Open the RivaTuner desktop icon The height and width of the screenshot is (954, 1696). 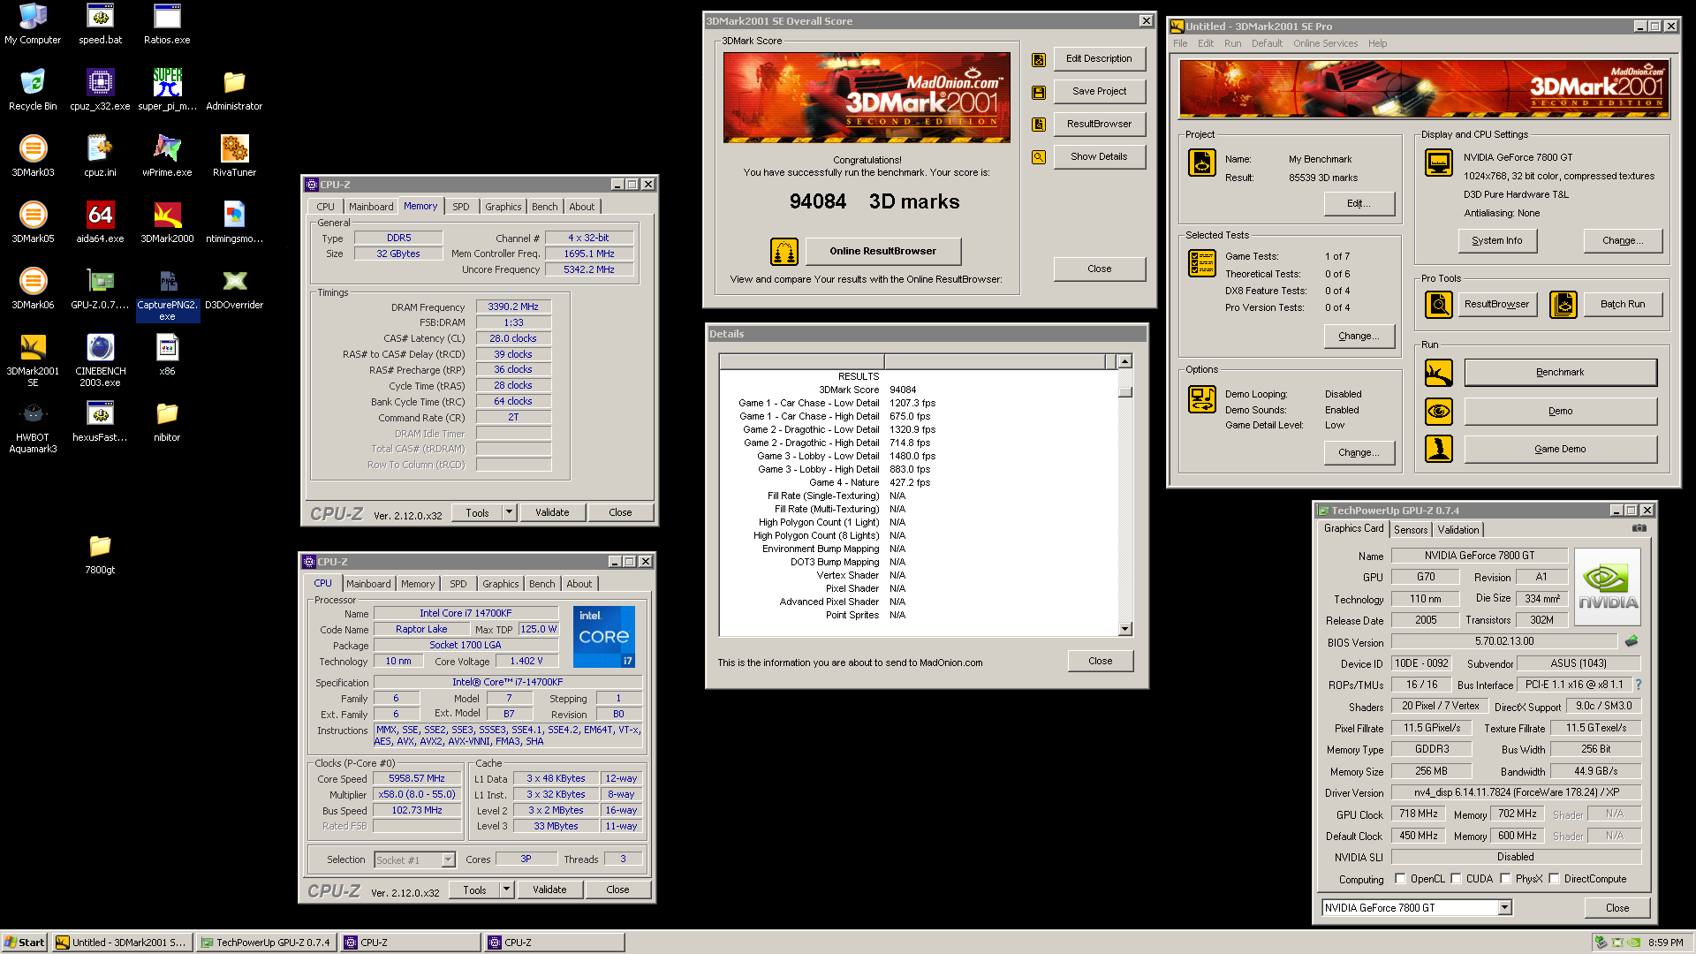tap(234, 156)
